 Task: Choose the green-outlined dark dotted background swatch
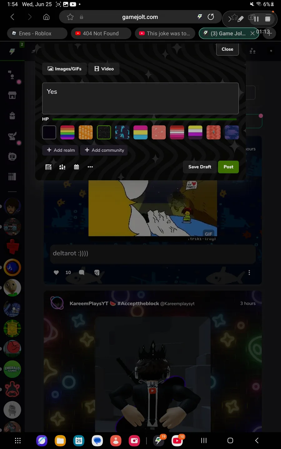coord(104,133)
